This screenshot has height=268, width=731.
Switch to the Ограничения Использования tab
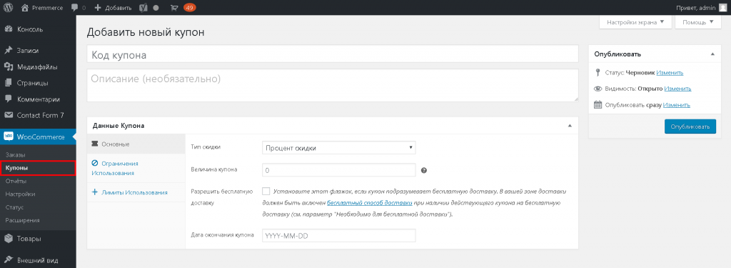[115, 168]
